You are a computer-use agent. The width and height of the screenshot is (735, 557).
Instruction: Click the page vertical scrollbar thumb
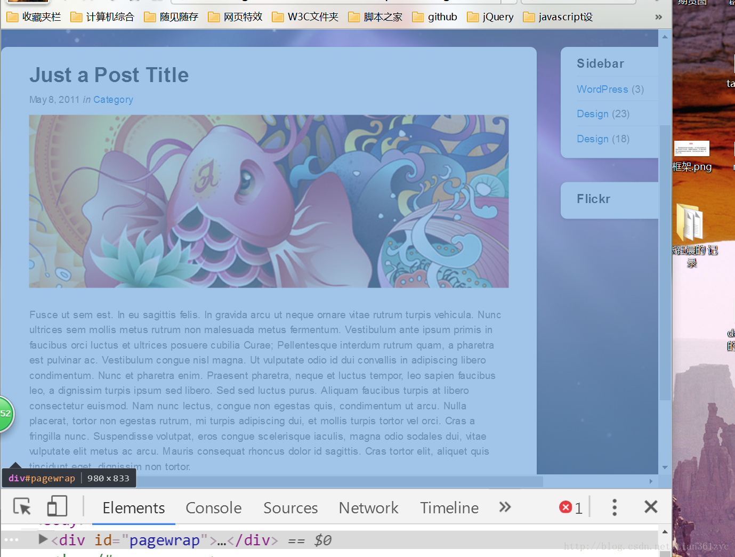(x=665, y=262)
